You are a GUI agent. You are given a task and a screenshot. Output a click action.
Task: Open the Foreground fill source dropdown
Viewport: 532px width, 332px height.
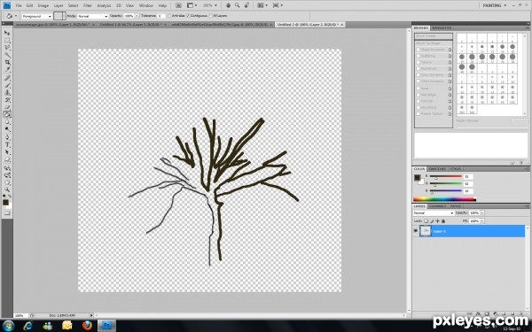(x=36, y=16)
